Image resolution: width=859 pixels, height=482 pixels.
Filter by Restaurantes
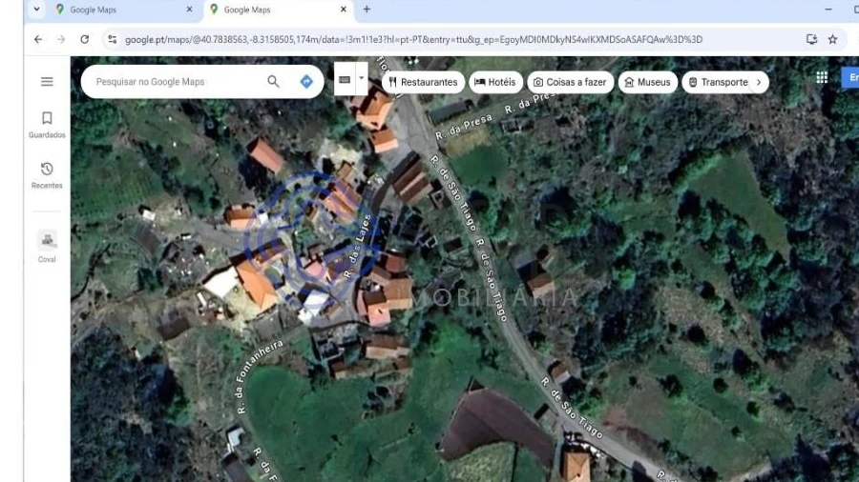click(x=423, y=82)
